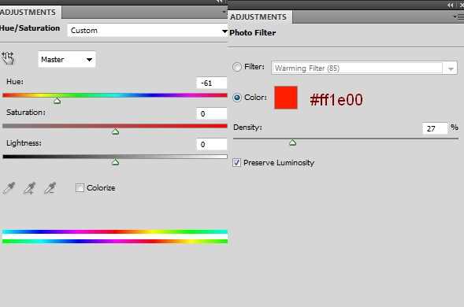Open the Custom preset dropdown
The height and width of the screenshot is (307, 464).
click(x=147, y=31)
